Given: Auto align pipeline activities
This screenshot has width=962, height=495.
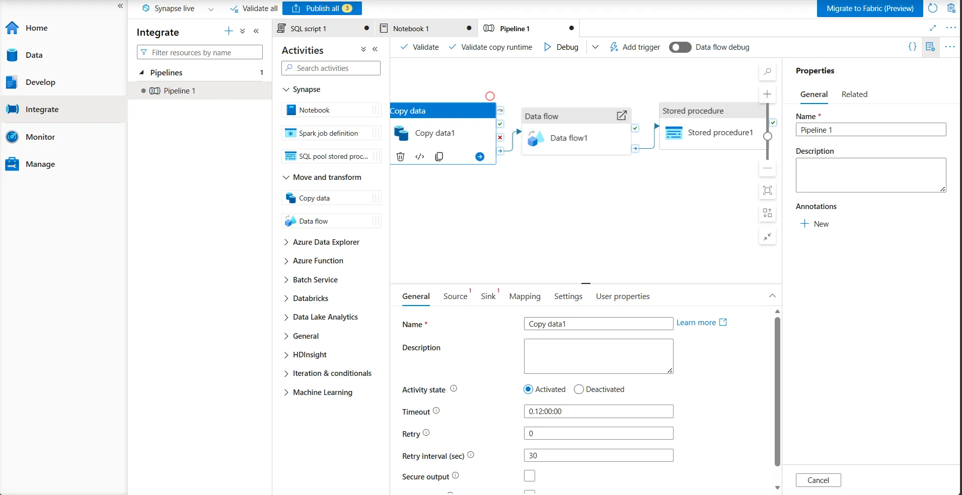Looking at the screenshot, I should (767, 213).
